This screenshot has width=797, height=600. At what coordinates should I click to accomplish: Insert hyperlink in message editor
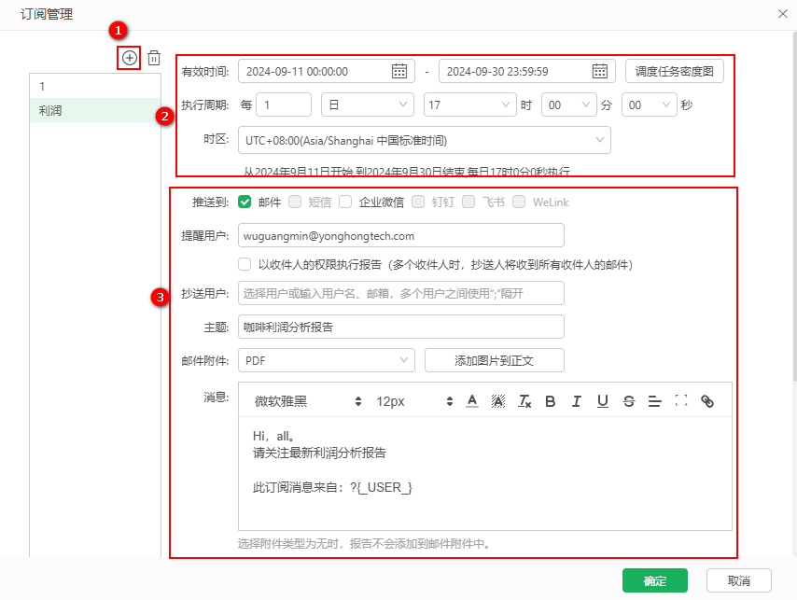pos(707,401)
